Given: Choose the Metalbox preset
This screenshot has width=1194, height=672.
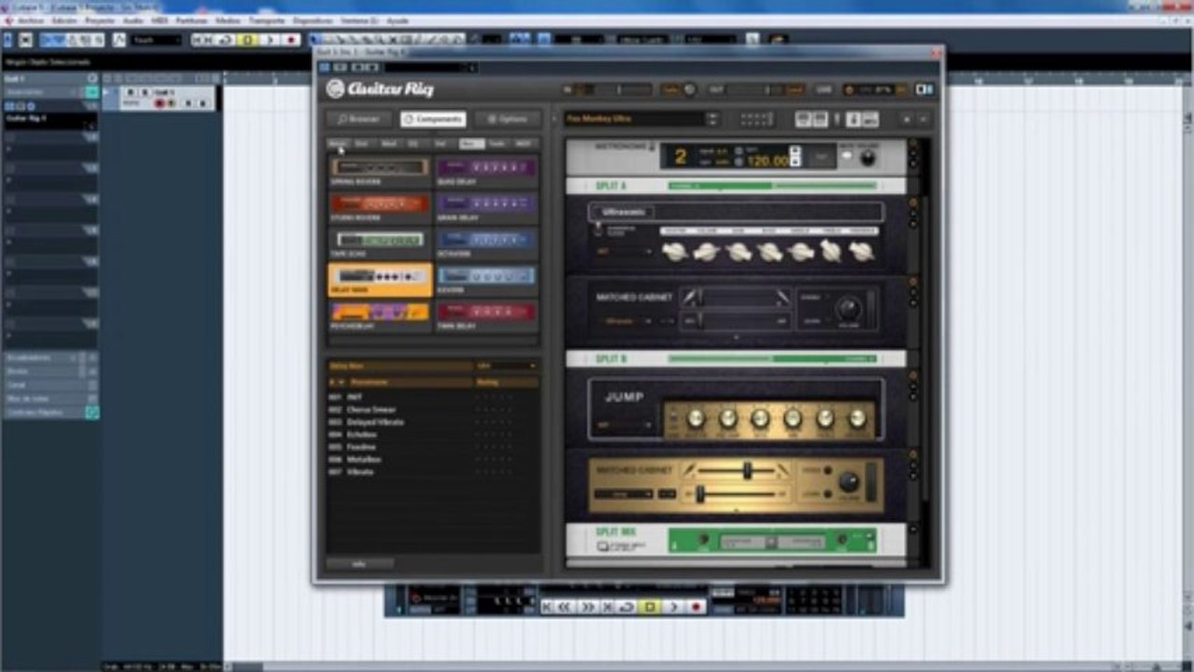Looking at the screenshot, I should point(363,459).
